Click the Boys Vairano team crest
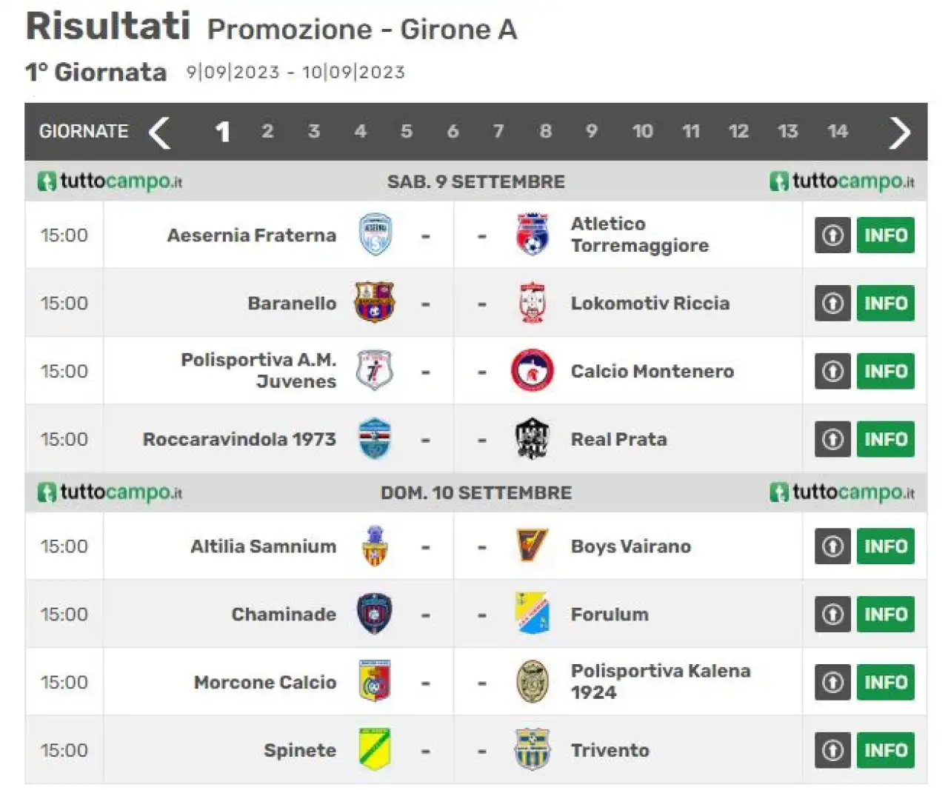This screenshot has width=948, height=790. [x=532, y=546]
